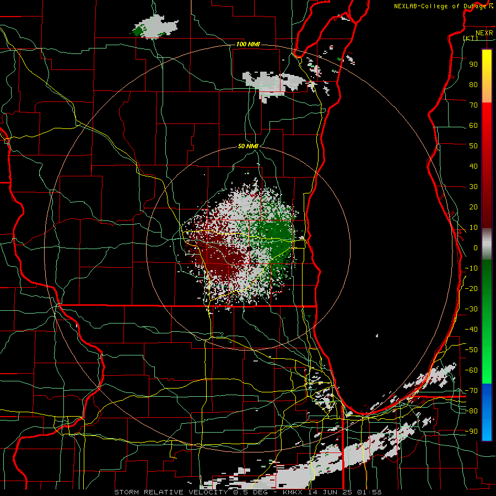Click the -40 value on the velocity scale

click(471, 330)
